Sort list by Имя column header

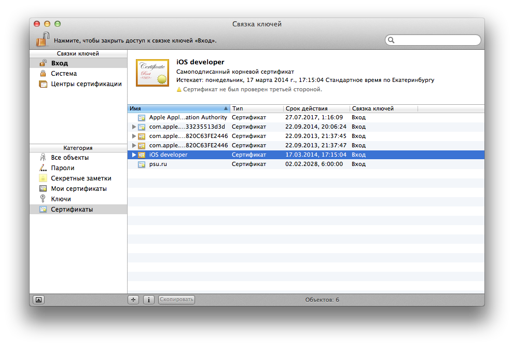178,108
